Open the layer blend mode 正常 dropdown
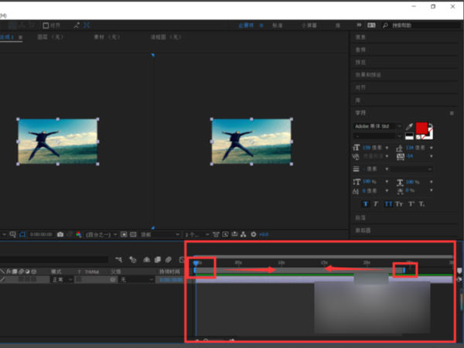This screenshot has height=348, width=464. 61,279
